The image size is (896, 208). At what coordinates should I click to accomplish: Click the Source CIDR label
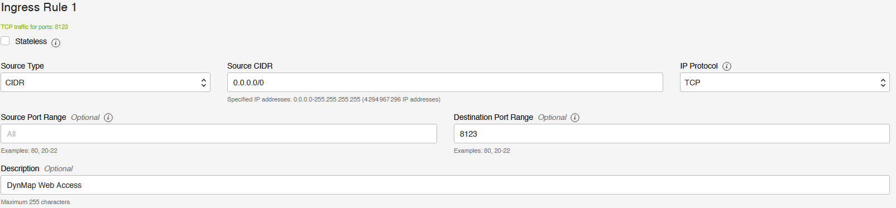[250, 66]
